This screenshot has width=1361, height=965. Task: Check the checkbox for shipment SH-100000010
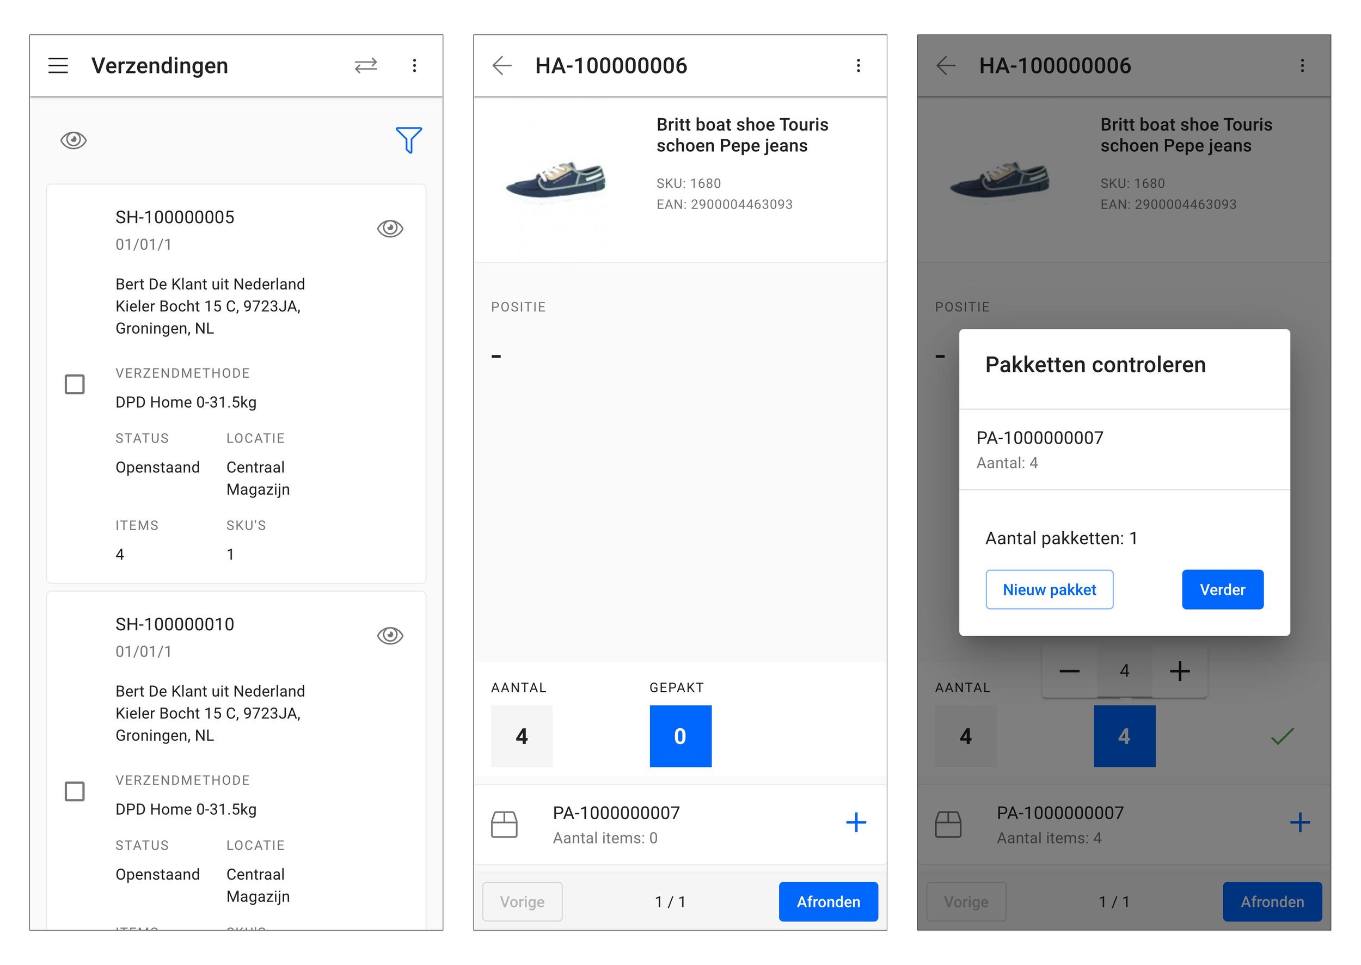[x=74, y=791]
